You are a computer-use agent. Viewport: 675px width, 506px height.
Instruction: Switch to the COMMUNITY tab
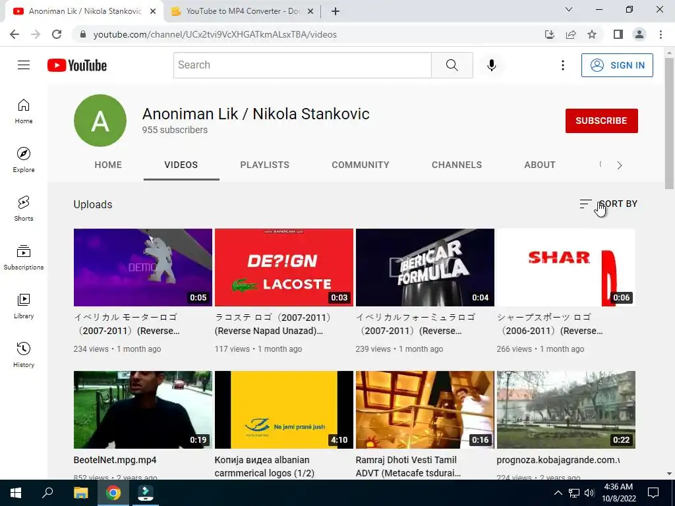click(361, 165)
